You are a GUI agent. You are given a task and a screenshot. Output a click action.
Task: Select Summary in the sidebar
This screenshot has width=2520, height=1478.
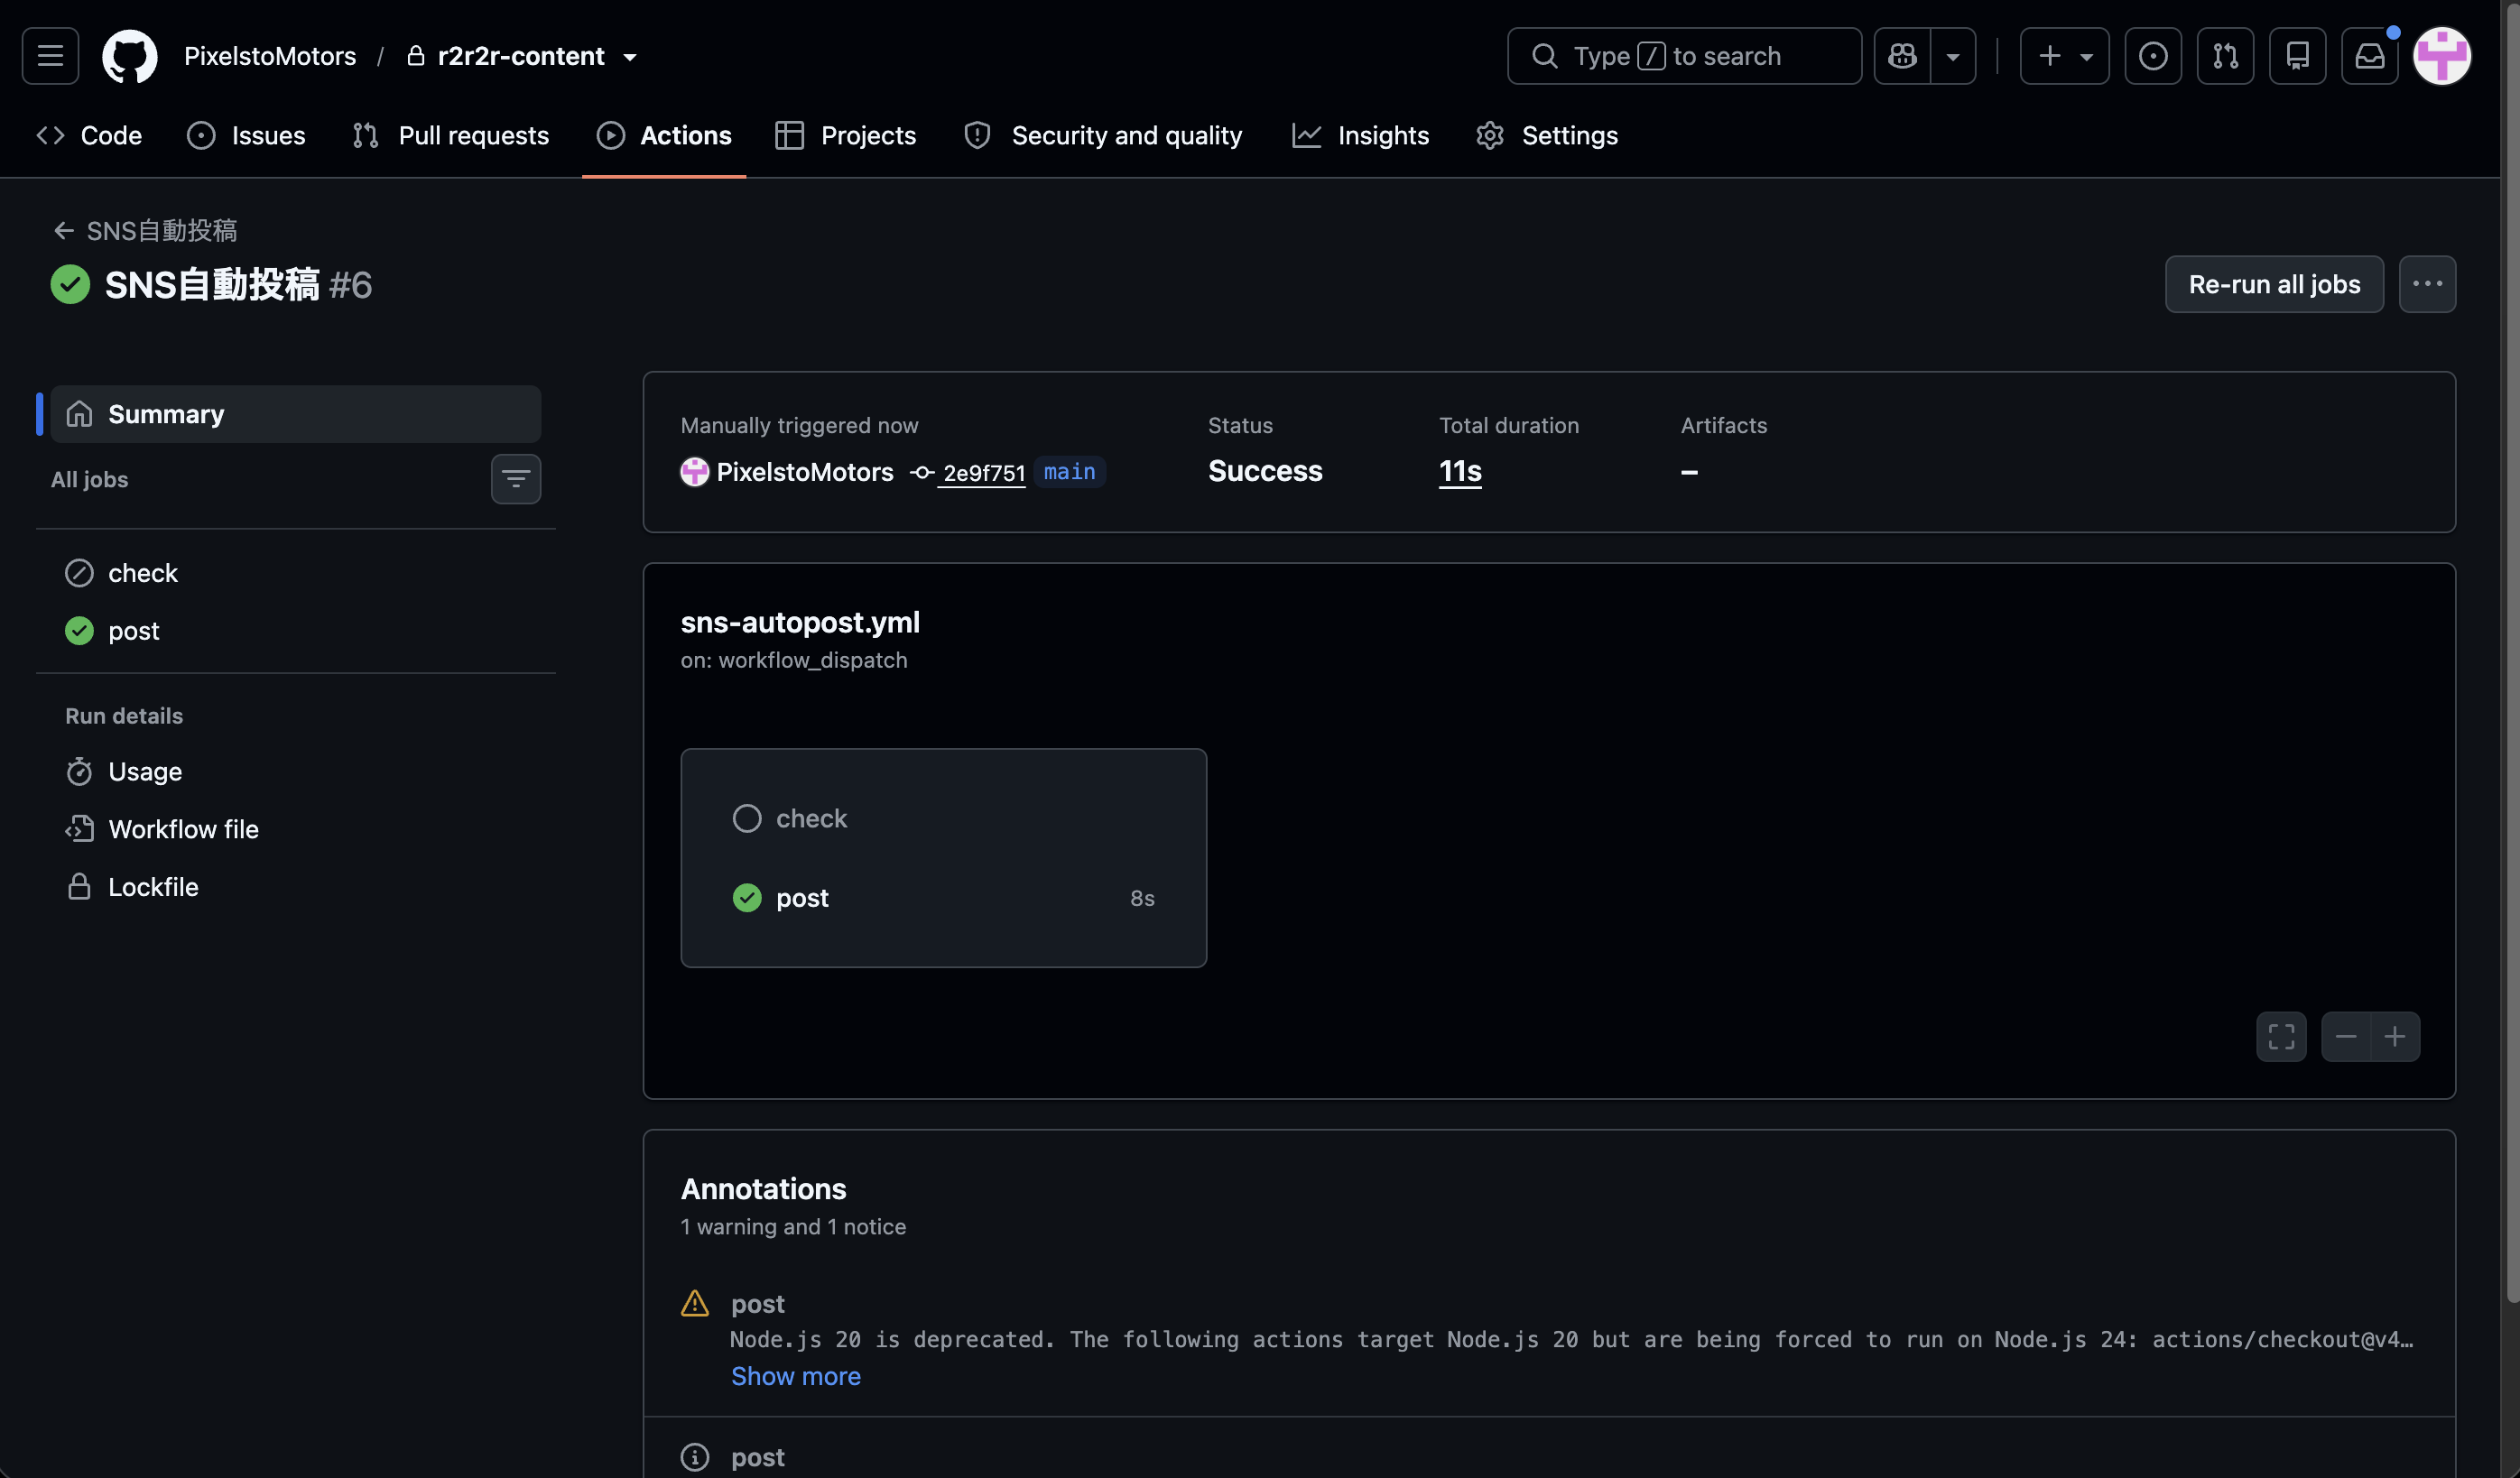click(x=295, y=414)
